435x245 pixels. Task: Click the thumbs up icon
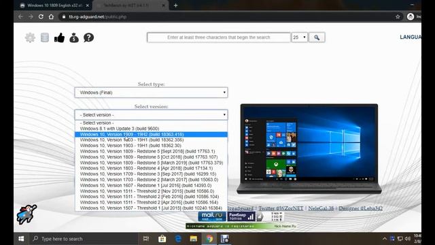pyautogui.click(x=59, y=37)
